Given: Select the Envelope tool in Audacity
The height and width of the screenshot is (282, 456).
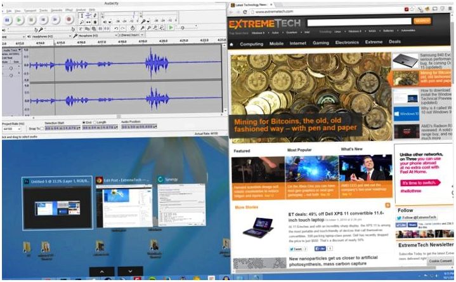Looking at the screenshot, I should 88,16.
